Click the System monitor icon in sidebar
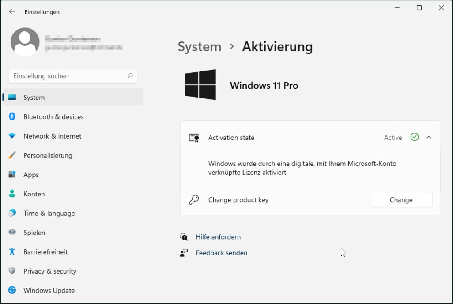453x304 pixels. click(12, 98)
